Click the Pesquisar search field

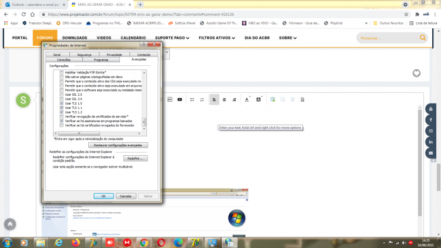coord(388,38)
